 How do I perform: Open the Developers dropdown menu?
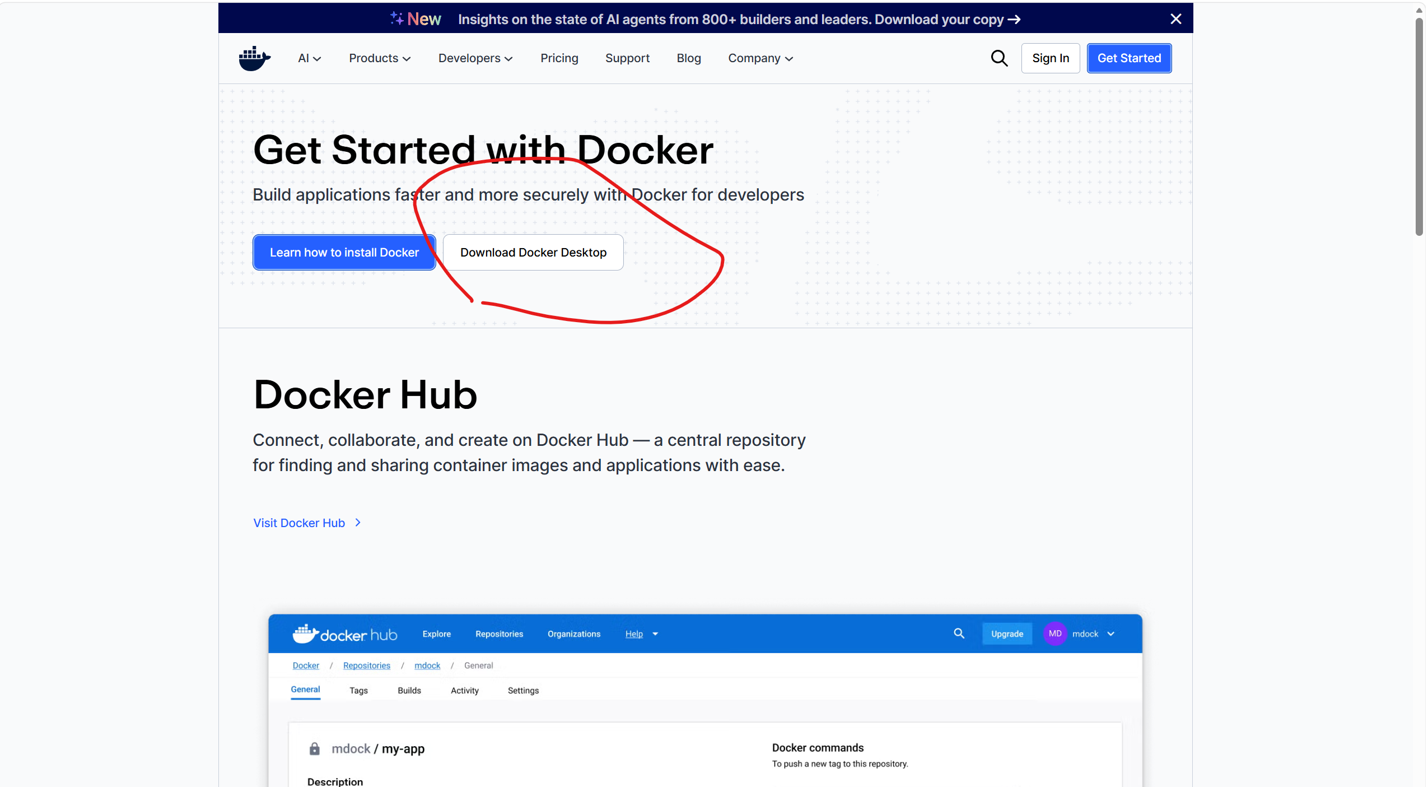[475, 58]
